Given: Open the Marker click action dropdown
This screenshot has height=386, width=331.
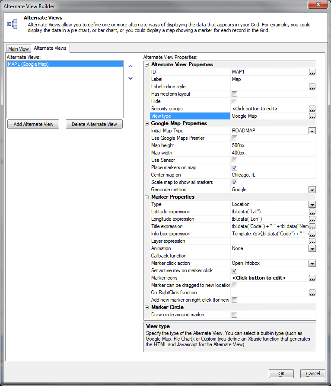Looking at the screenshot, I should click(312, 264).
